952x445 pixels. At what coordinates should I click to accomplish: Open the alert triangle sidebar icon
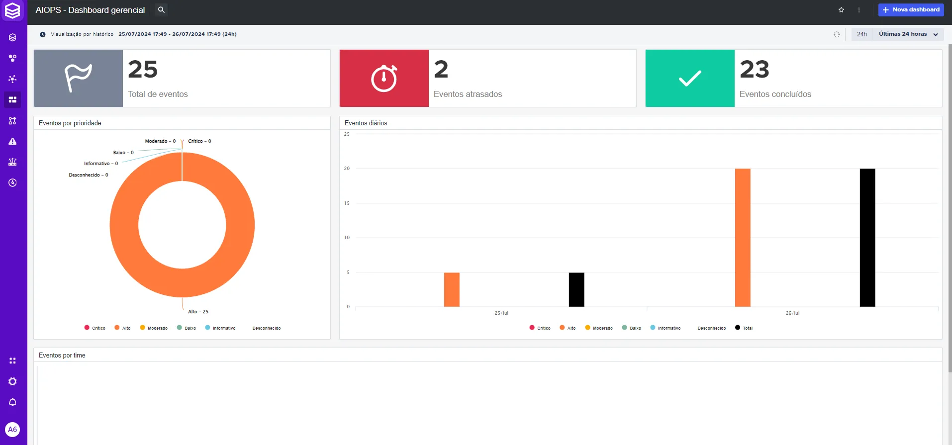pyautogui.click(x=12, y=142)
